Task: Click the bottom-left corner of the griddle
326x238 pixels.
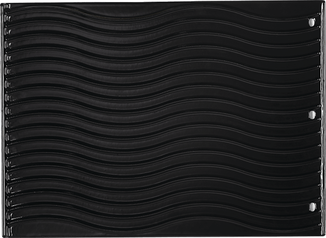Action: coord(2,235)
